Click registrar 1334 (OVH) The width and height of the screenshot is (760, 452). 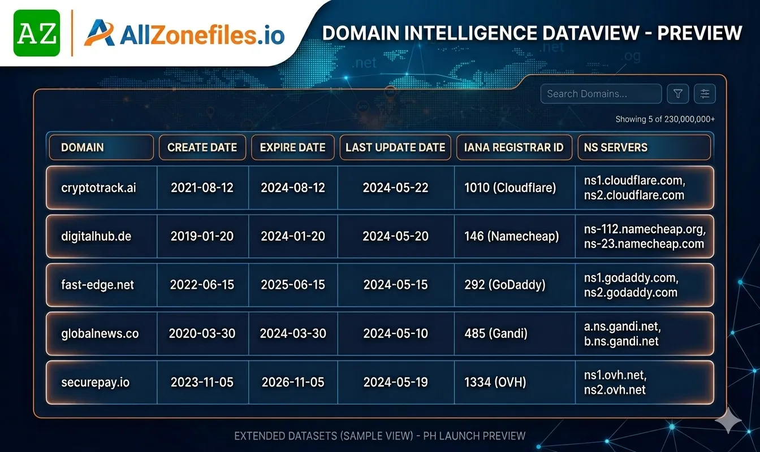[x=495, y=382]
